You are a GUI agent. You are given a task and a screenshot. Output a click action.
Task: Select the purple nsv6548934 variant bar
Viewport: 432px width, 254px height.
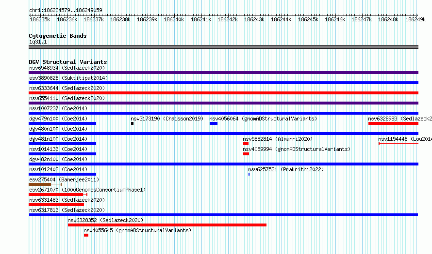pyautogui.click(x=223, y=73)
